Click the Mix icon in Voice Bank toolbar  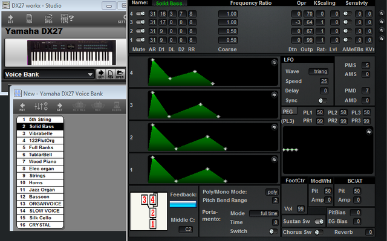(x=98, y=106)
